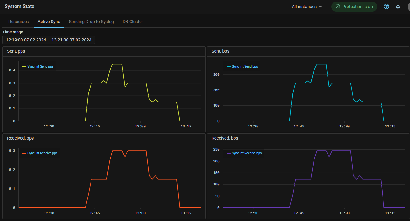
Task: Go to the DB Cluster tab
Action: click(133, 22)
